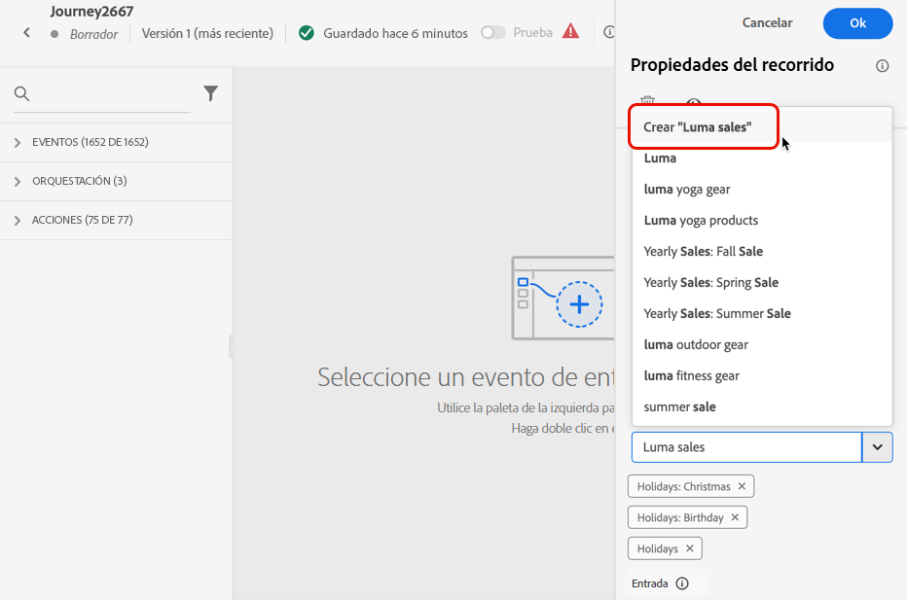
Task: Pick the summer sale tag
Action: coord(762,406)
